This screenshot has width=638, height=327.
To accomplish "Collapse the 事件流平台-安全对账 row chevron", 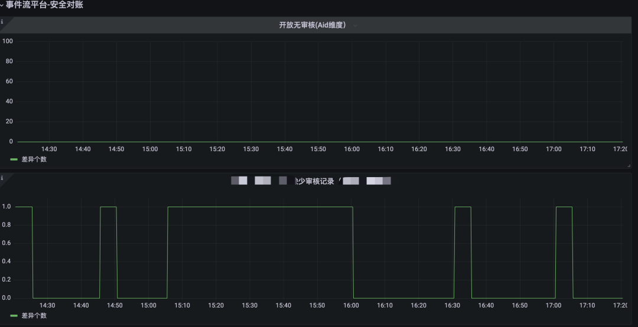I will point(2,5).
